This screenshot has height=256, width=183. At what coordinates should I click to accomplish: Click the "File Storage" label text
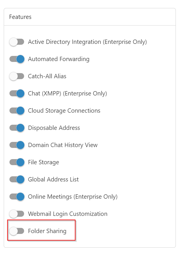pyautogui.click(x=43, y=162)
